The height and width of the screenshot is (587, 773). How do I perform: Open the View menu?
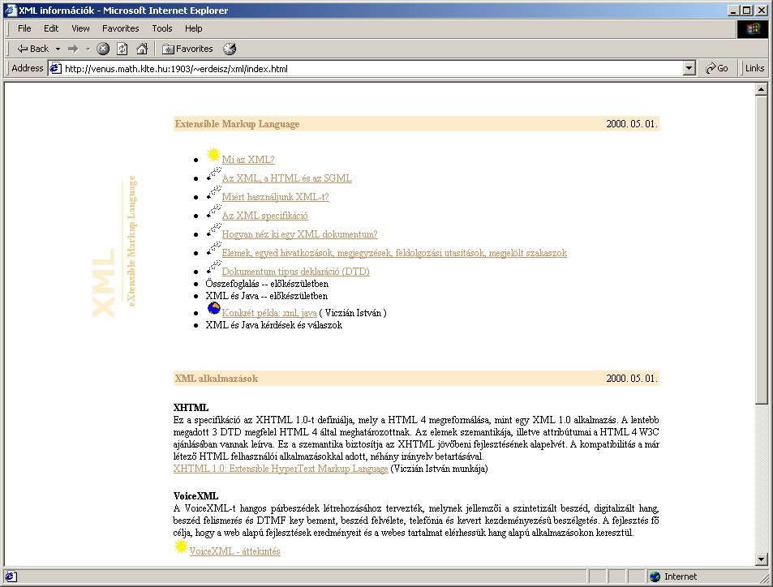80,28
